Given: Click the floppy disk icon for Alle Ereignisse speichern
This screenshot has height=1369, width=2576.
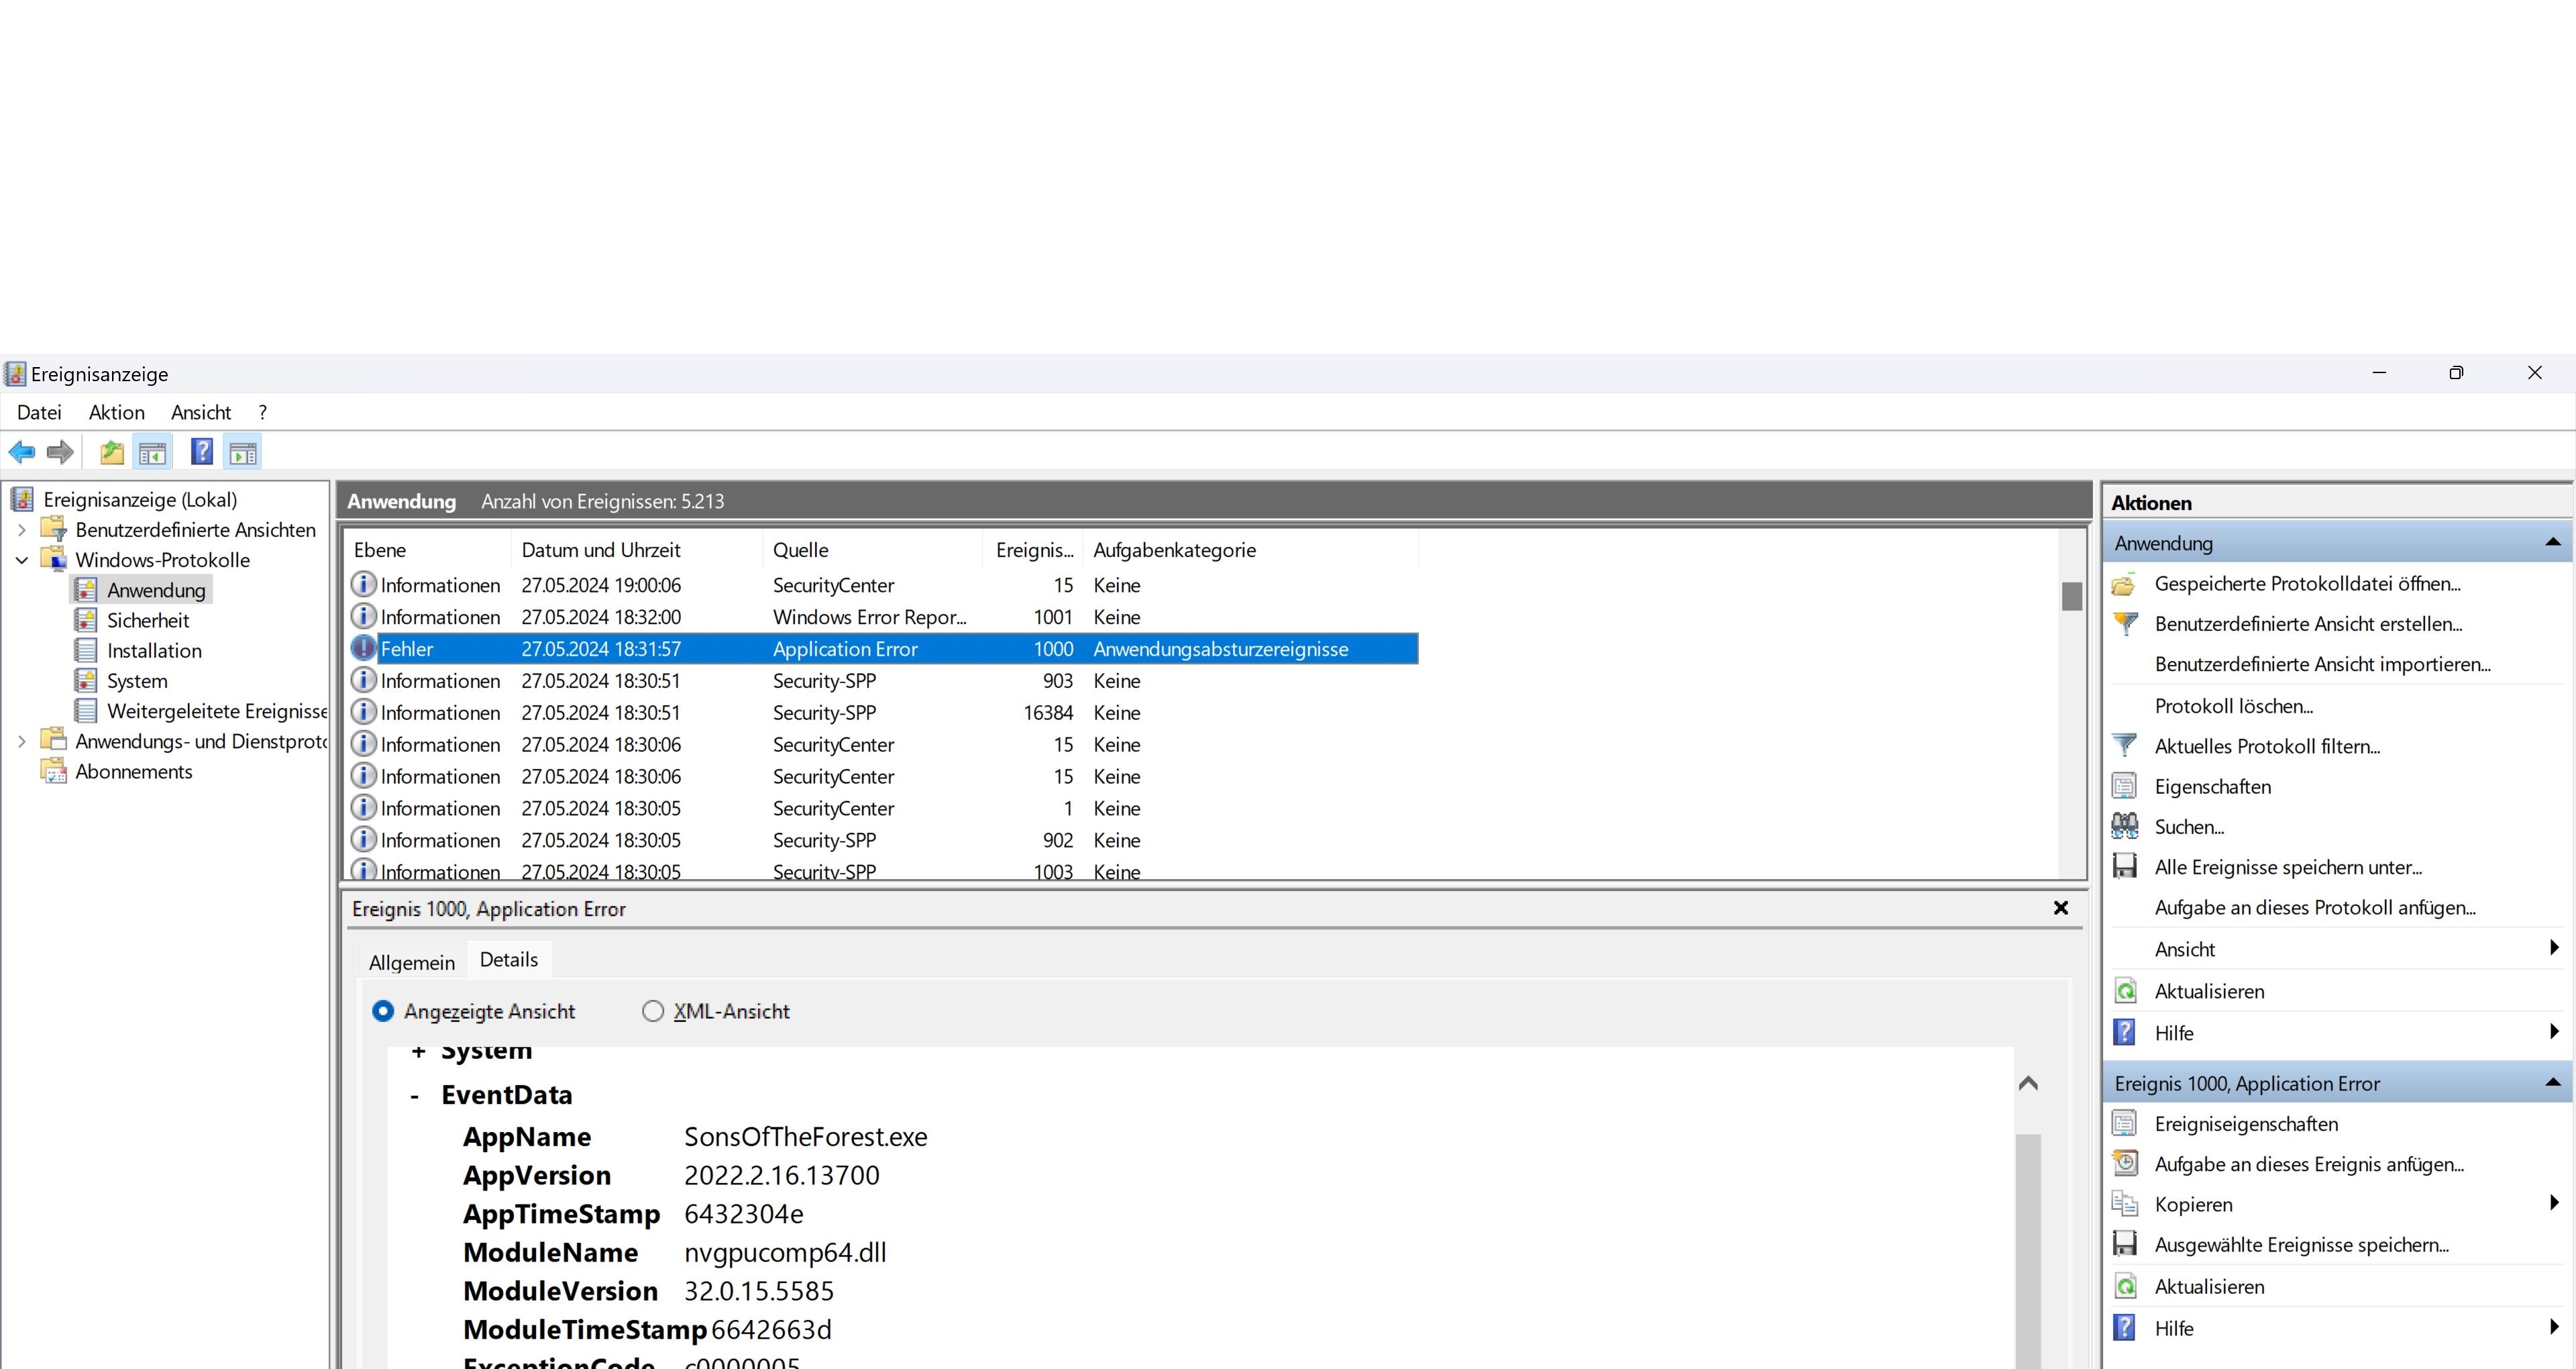Looking at the screenshot, I should [2125, 866].
